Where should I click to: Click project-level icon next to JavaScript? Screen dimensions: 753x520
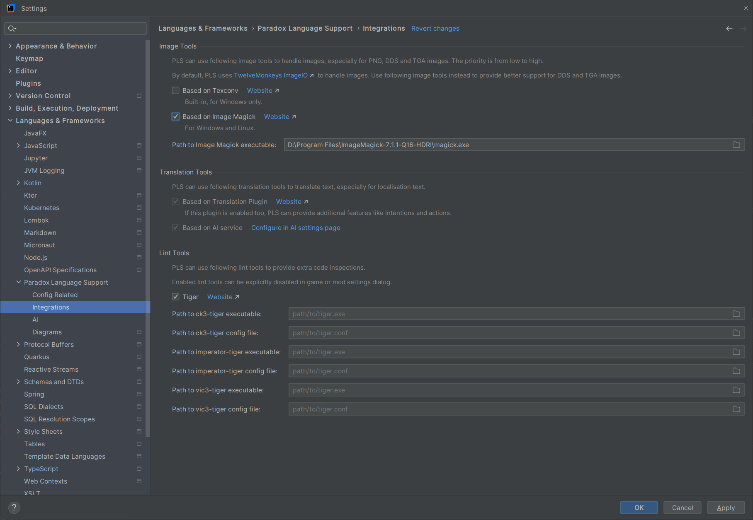(139, 145)
